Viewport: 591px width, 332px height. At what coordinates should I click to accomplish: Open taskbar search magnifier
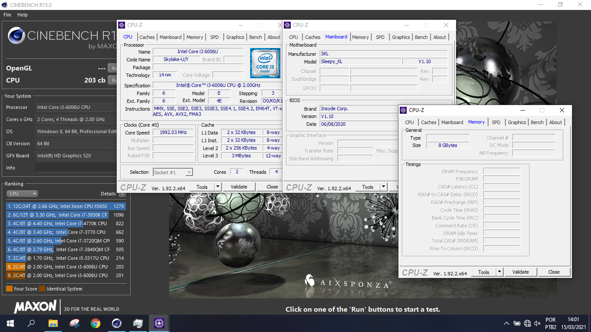point(32,323)
